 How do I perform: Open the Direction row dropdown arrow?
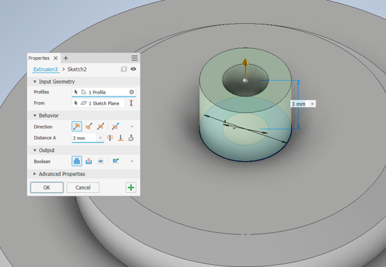pos(132,127)
